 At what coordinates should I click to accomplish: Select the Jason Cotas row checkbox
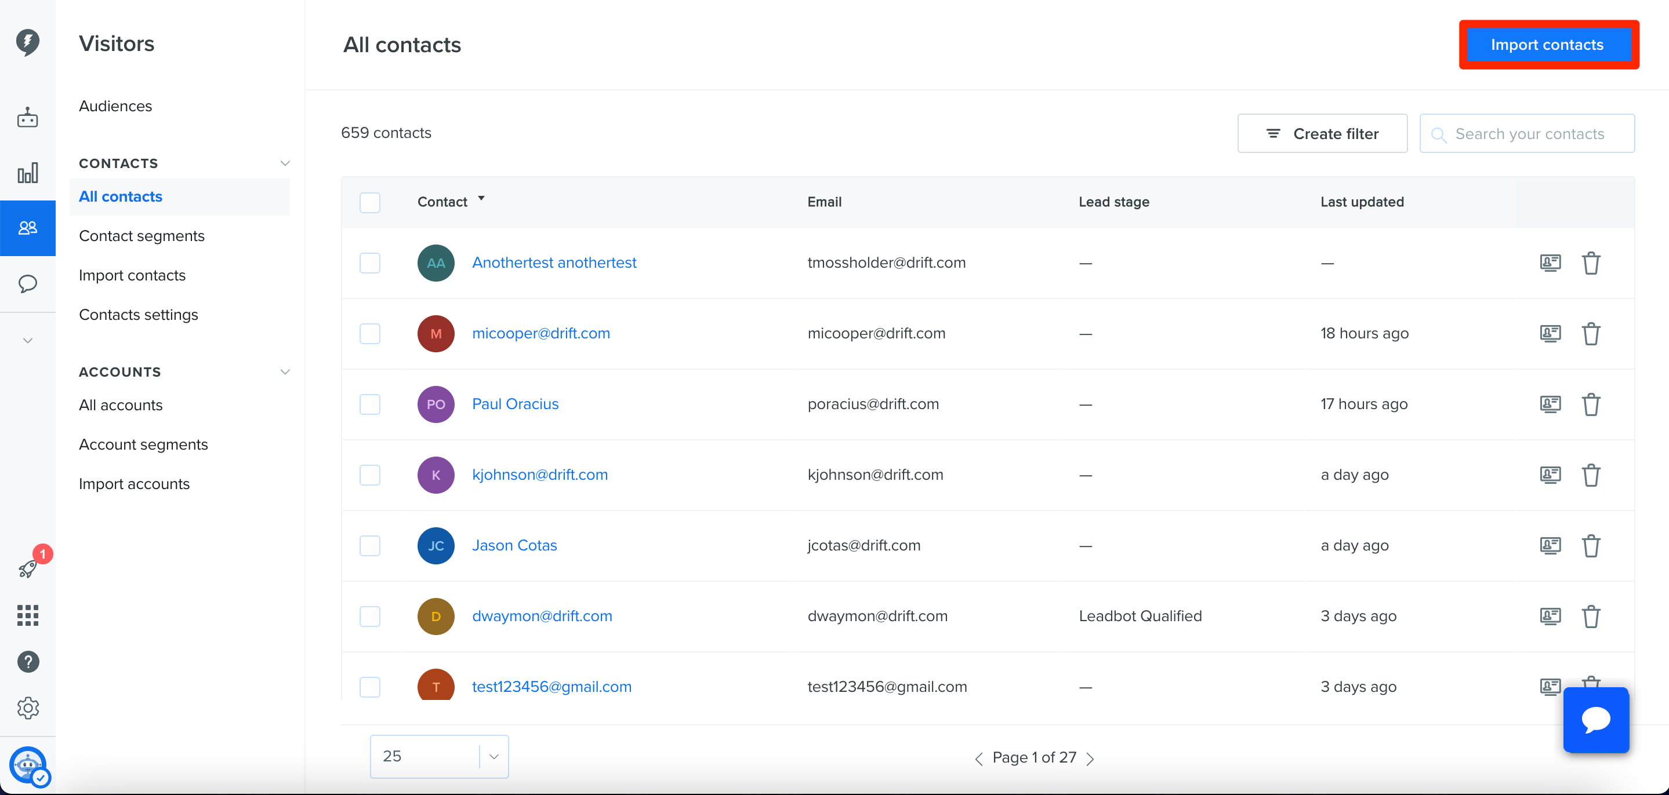370,546
